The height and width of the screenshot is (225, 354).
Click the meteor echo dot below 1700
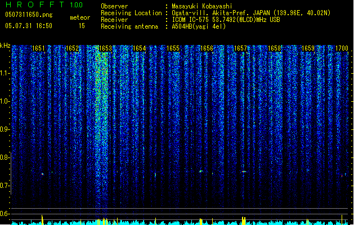(342, 175)
